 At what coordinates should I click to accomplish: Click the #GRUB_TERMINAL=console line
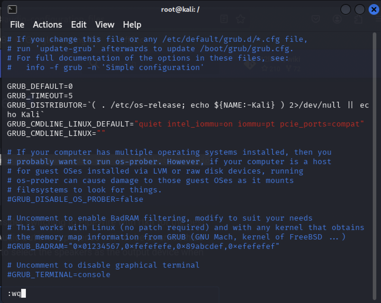[x=59, y=275]
